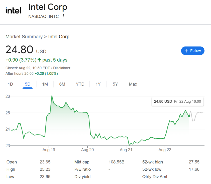Select the 5D time range tab

click(28, 84)
